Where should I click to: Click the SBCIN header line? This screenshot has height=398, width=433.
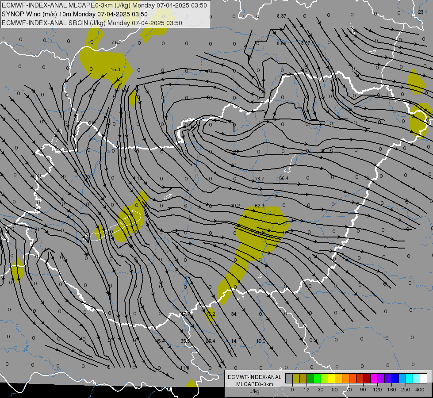tap(92, 23)
